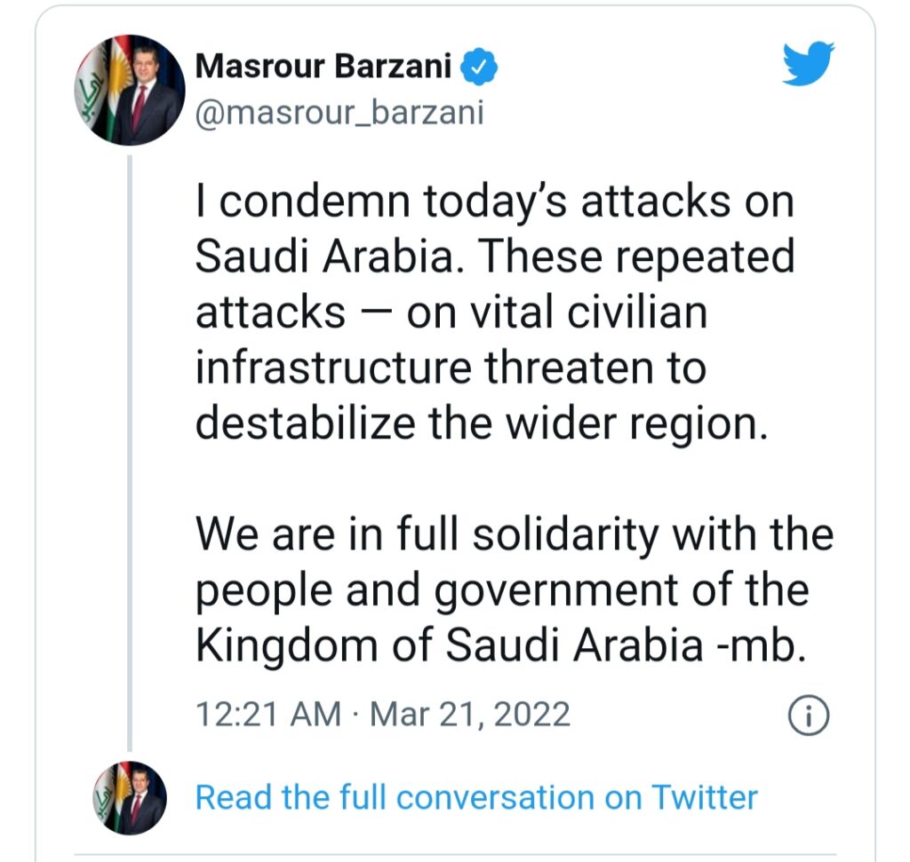Open the Masrour Barzani display name

pyautogui.click(x=323, y=67)
